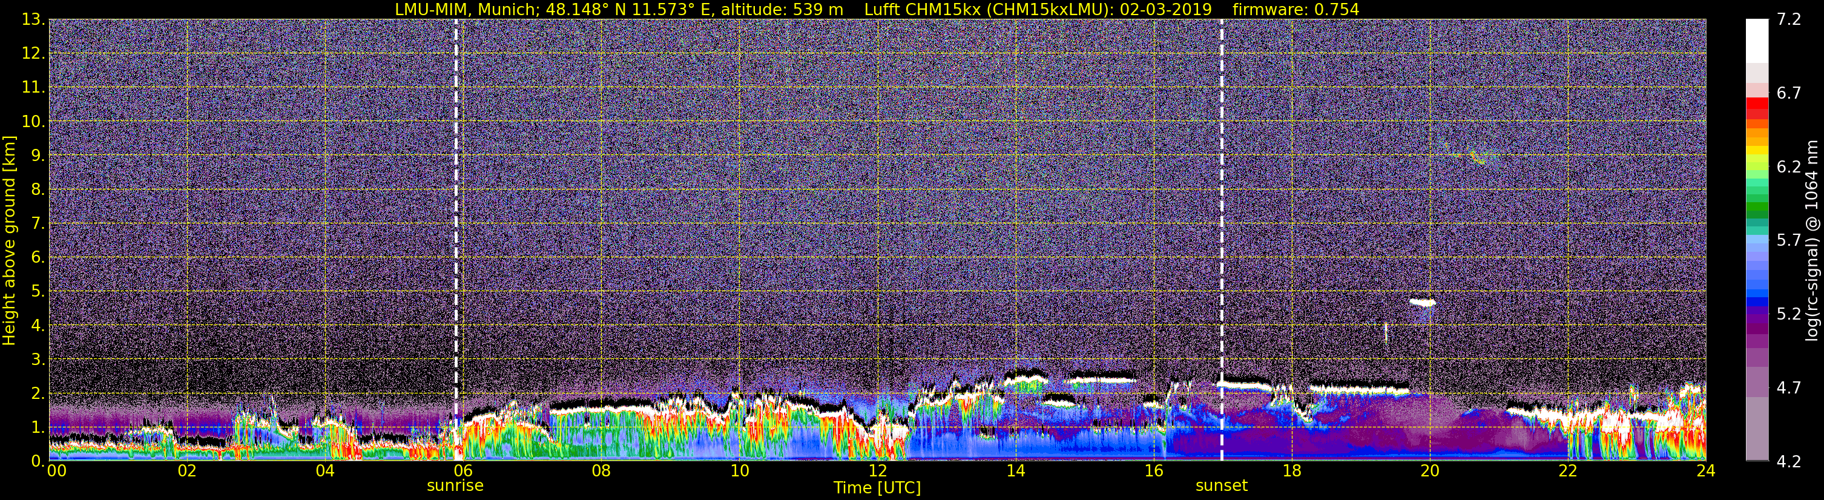Image resolution: width=1824 pixels, height=500 pixels.
Task: Click time axis tick label '20'
Action: pos(1430,472)
